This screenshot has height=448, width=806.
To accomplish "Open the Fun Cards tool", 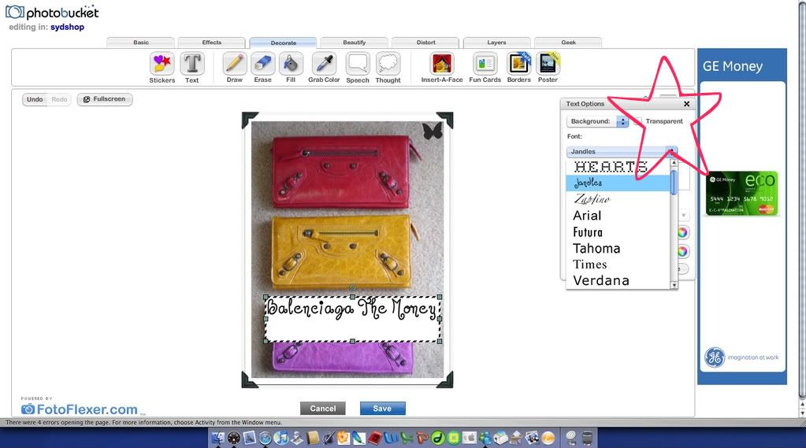I will (x=485, y=67).
